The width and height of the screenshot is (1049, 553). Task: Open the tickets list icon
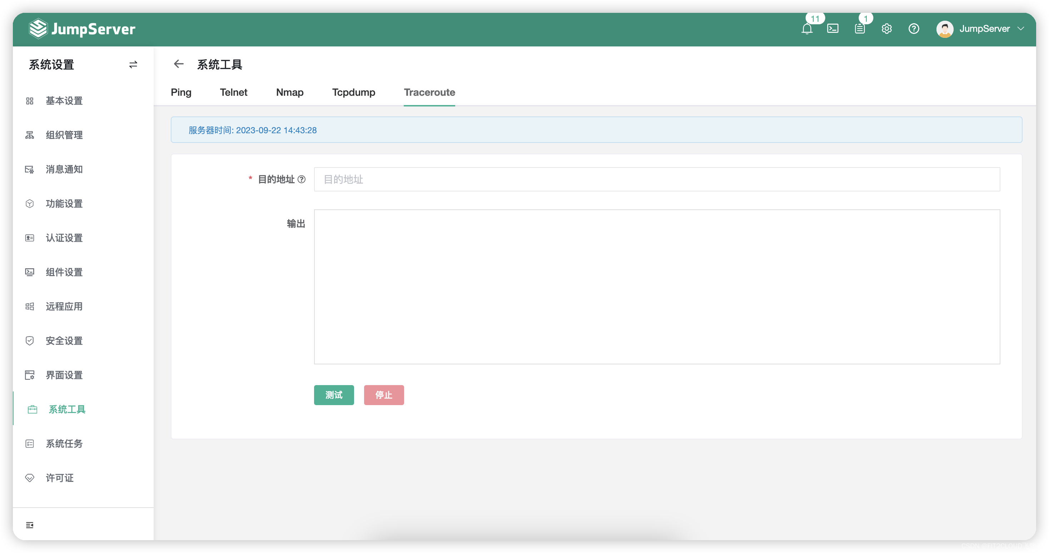pyautogui.click(x=860, y=29)
